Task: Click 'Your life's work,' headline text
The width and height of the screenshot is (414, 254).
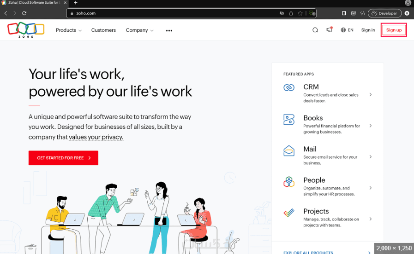Action: [x=77, y=74]
